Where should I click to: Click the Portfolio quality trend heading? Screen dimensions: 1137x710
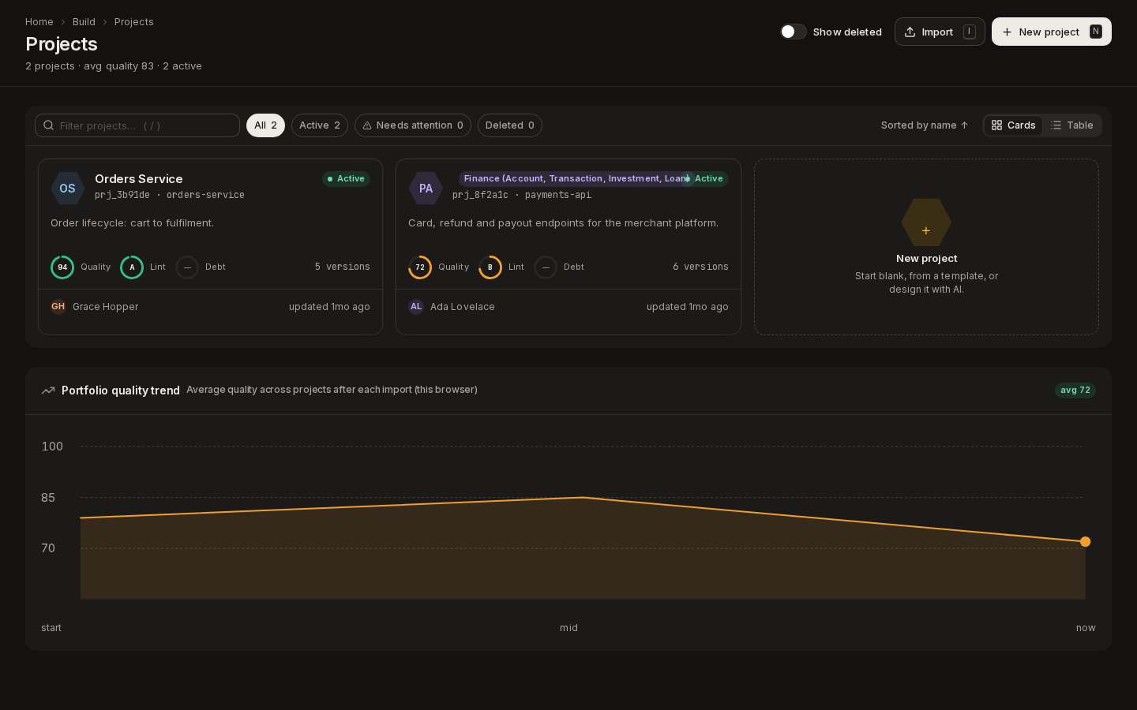pos(121,390)
